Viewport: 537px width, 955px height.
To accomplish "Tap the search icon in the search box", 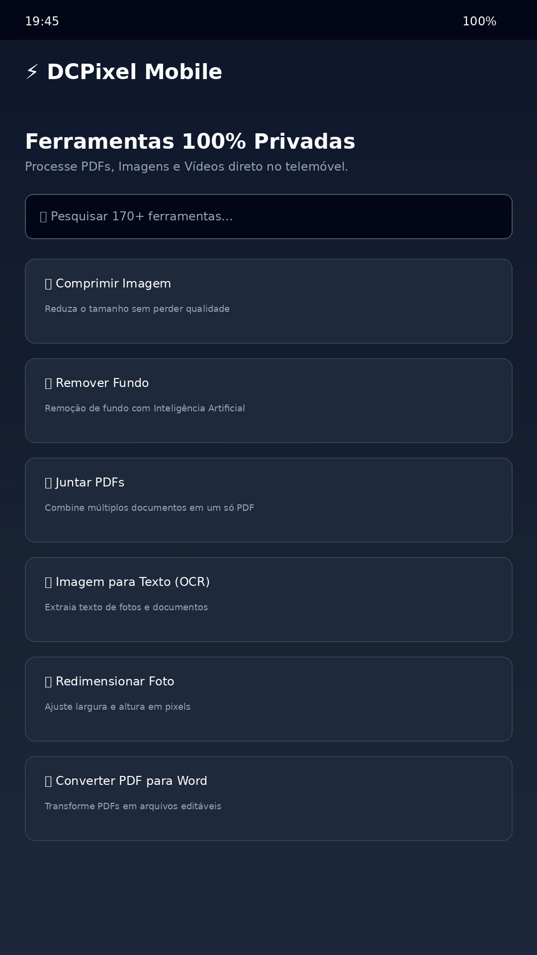I will (x=43, y=217).
